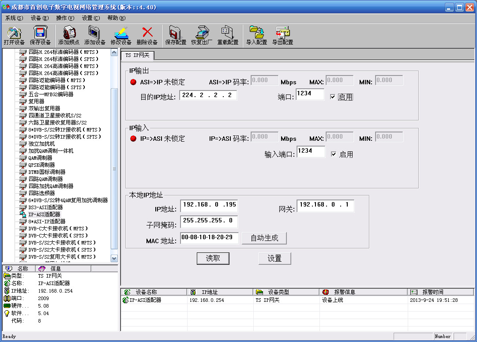477x342 pixels.
Task: Toggle the IP输出 启用 checkbox
Action: (333, 97)
